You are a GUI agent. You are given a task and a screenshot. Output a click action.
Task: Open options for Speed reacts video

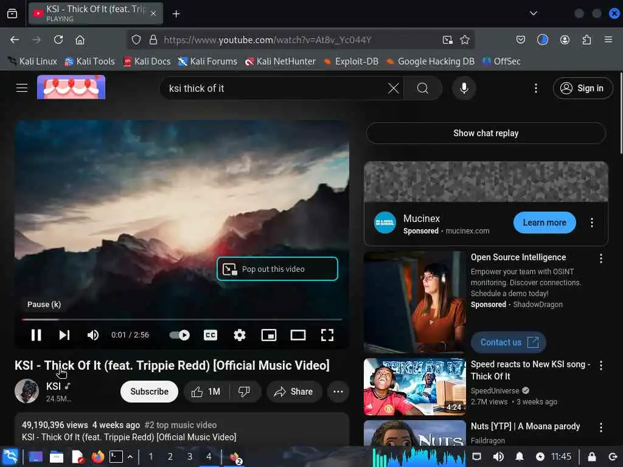[x=601, y=365]
